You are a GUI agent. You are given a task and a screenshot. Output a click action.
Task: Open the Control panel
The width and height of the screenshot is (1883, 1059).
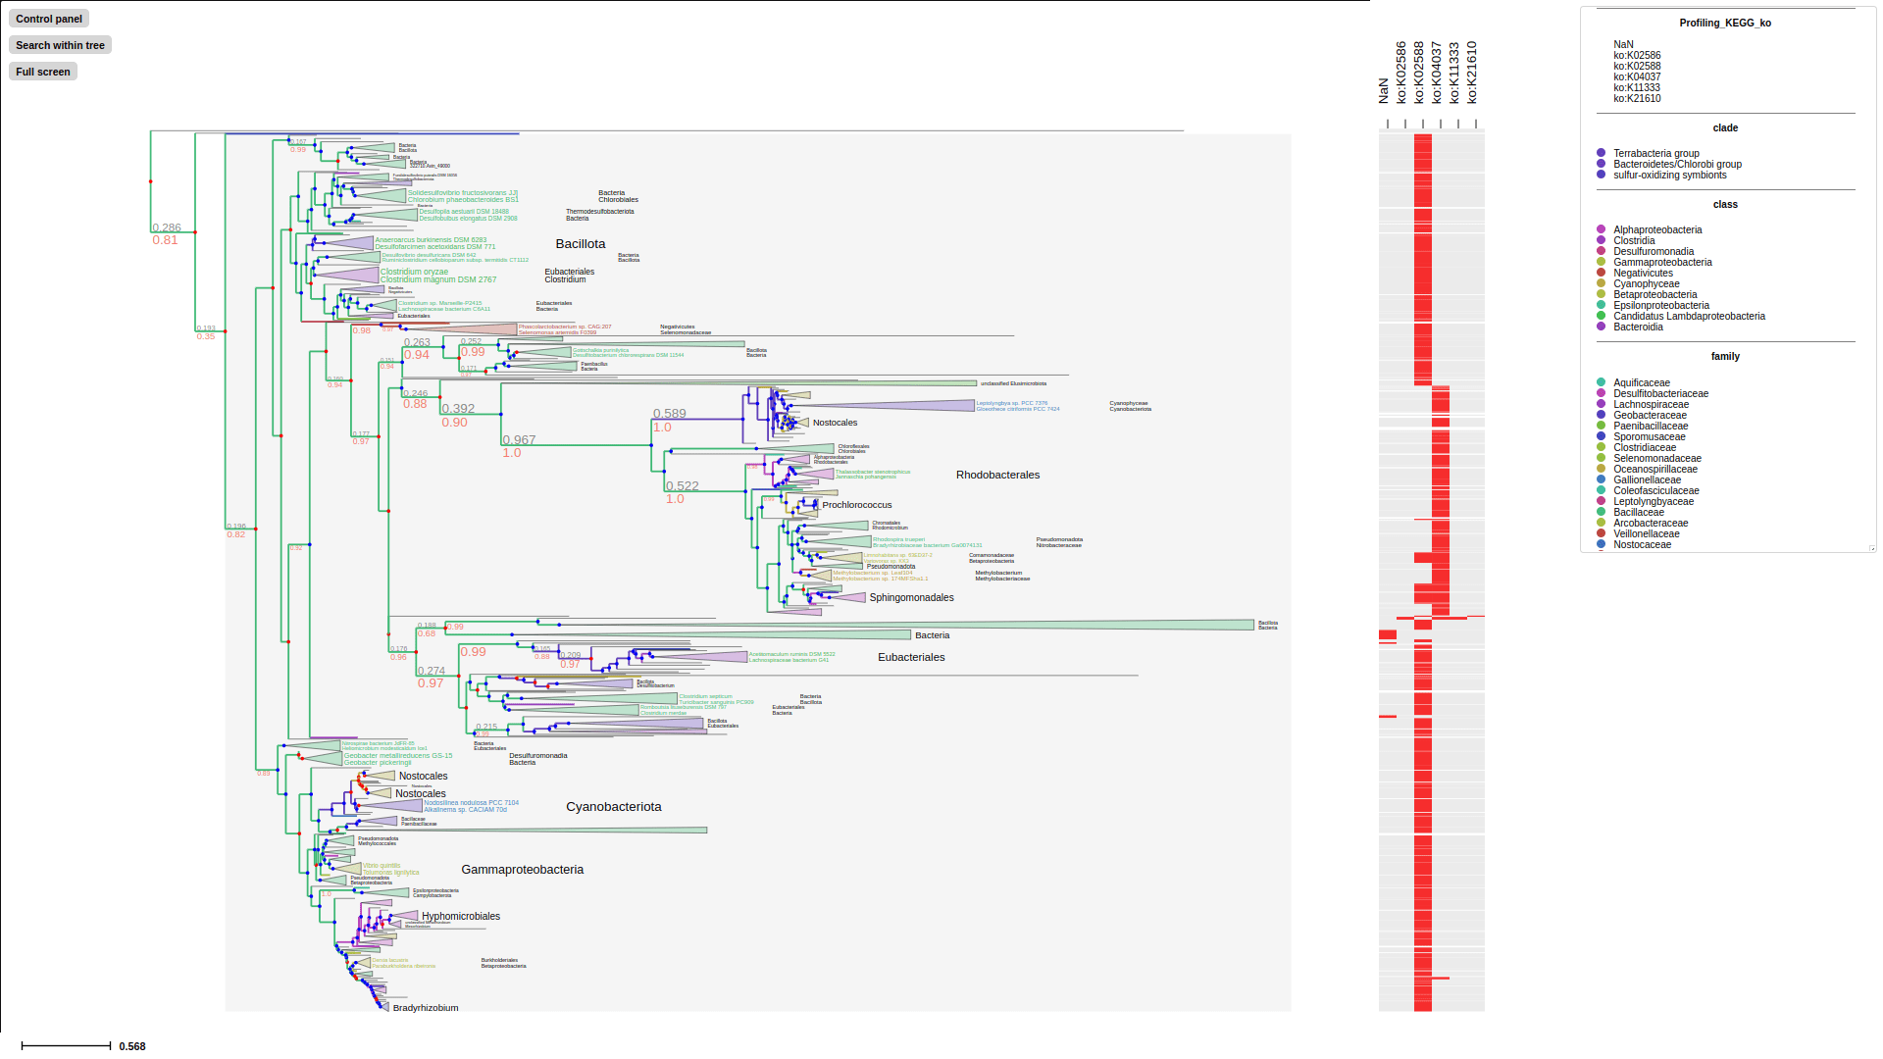tap(49, 19)
